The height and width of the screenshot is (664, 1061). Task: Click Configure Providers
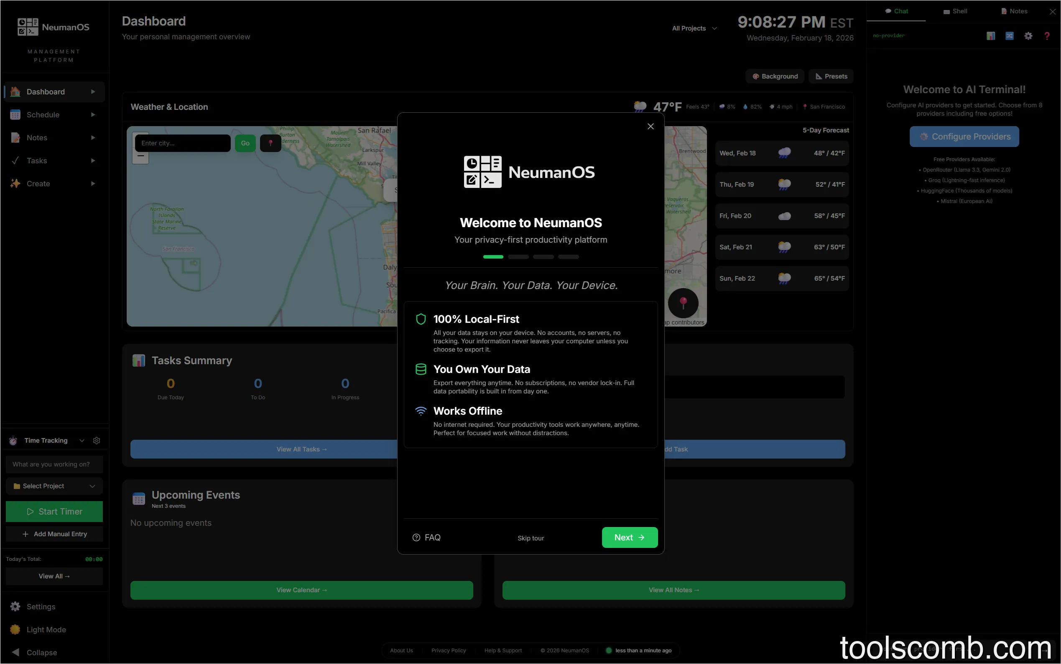point(964,137)
